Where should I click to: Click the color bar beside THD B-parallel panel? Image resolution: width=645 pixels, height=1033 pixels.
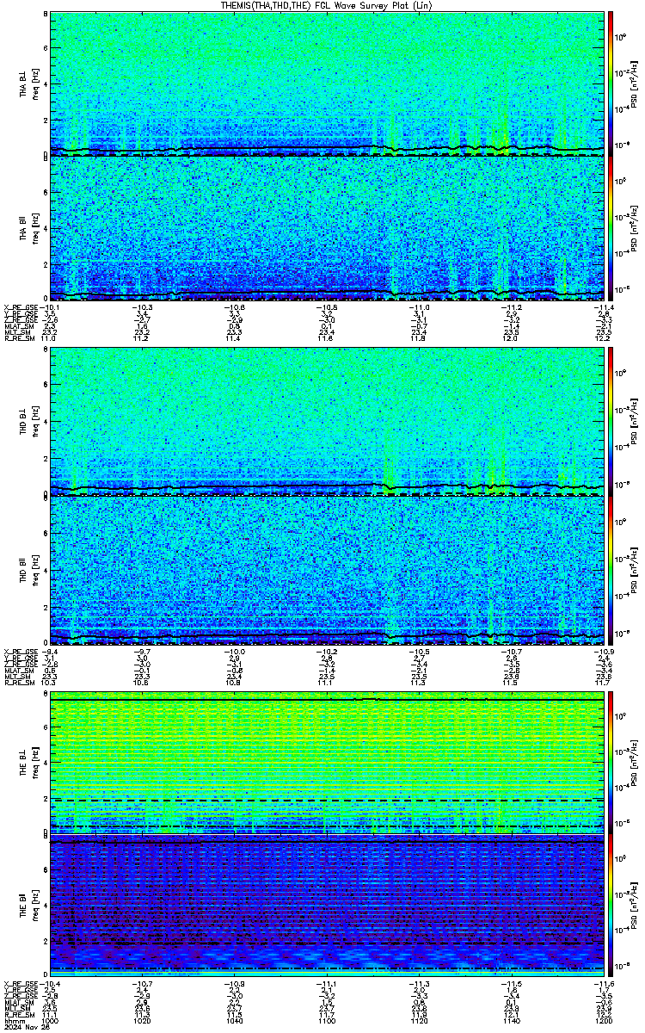pyautogui.click(x=611, y=569)
